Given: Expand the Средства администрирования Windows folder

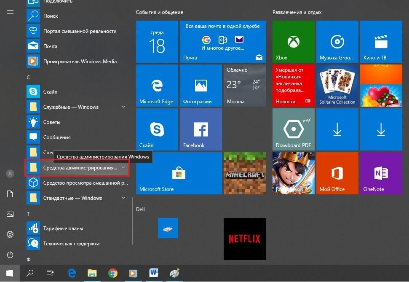Looking at the screenshot, I should coord(77,168).
